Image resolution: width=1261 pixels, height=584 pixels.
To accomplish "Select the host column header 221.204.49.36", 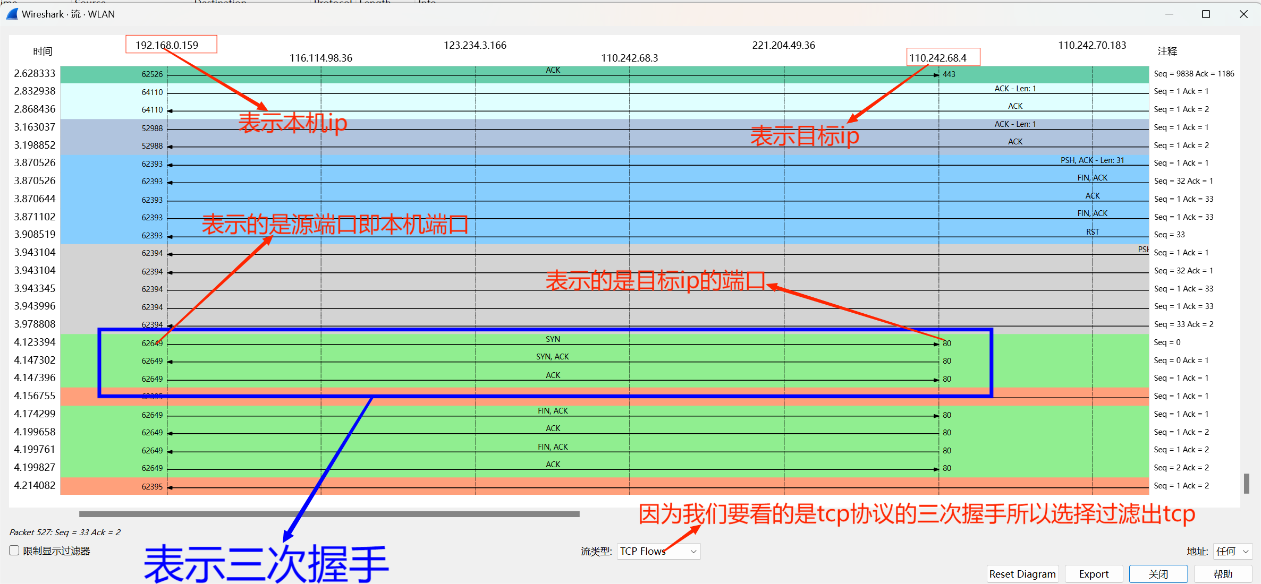I will [x=784, y=45].
